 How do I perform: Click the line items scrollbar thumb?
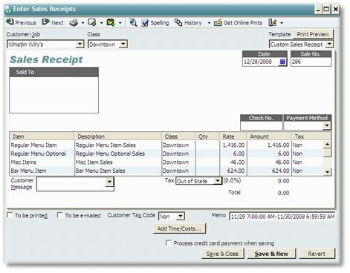click(x=328, y=153)
